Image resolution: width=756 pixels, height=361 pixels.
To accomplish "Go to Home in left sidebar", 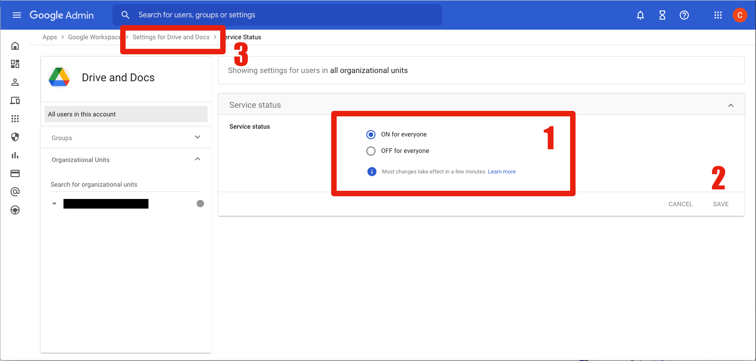I will click(x=15, y=46).
